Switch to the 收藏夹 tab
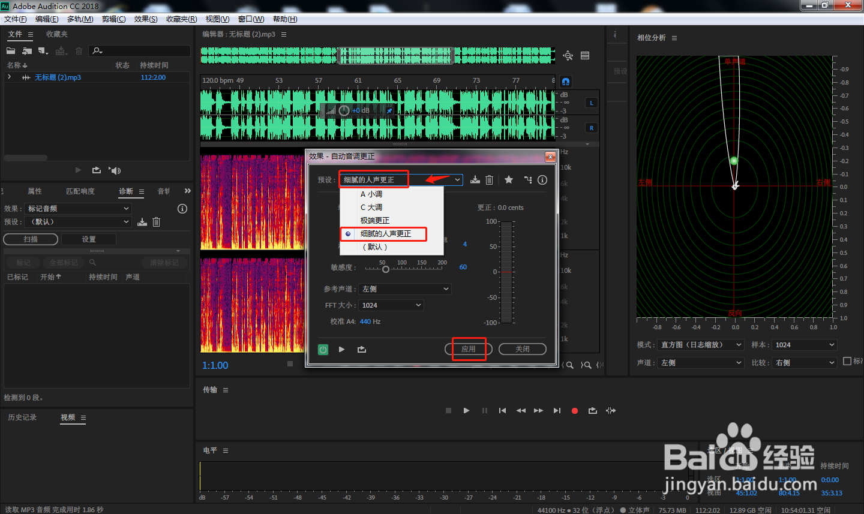 point(57,34)
